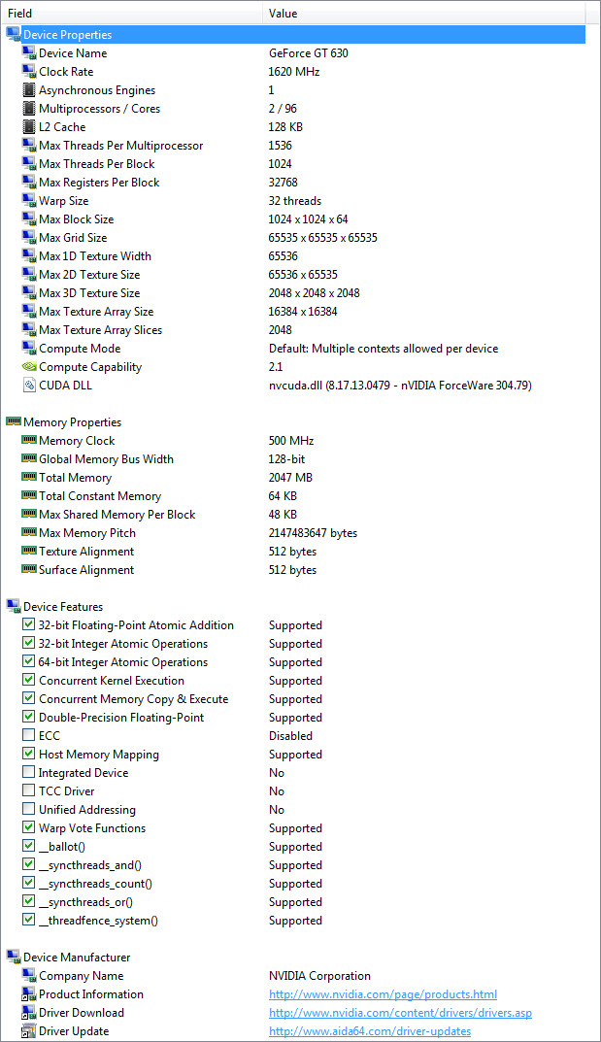Click the memory icon beside Global Memory Bus Width
The width and height of the screenshot is (601, 1042).
[28, 458]
